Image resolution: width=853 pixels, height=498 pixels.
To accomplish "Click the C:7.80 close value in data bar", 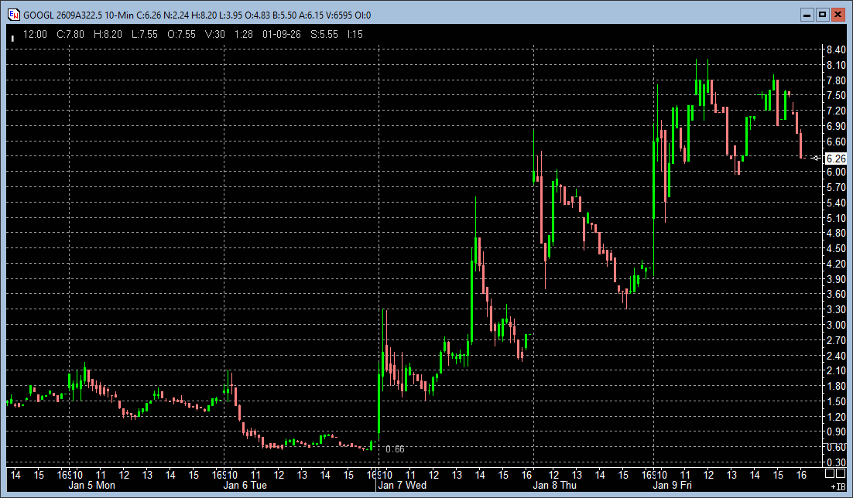I will 69,34.
